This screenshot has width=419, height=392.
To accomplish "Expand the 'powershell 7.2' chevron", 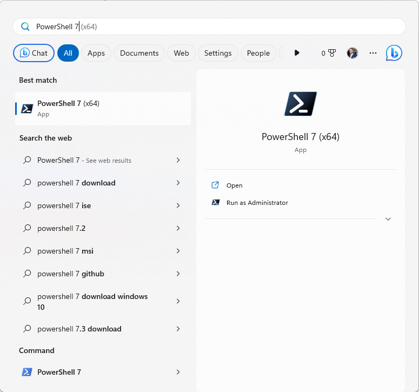I will point(178,228).
